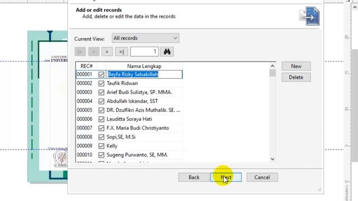The image size is (358, 201).
Task: Click record number 000009 cell
Action: [x=84, y=146]
